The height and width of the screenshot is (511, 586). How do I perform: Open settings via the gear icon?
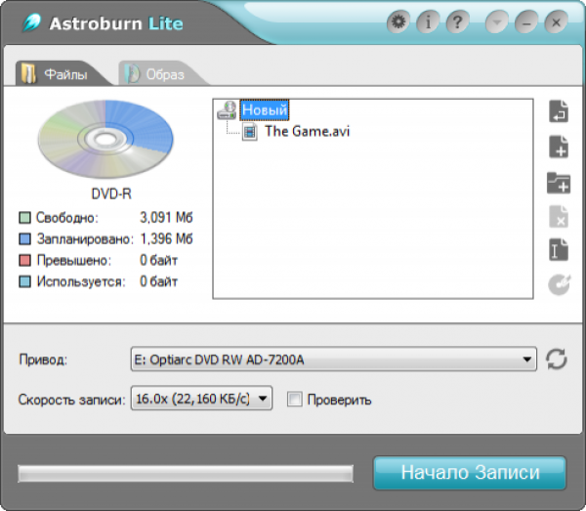coord(398,22)
